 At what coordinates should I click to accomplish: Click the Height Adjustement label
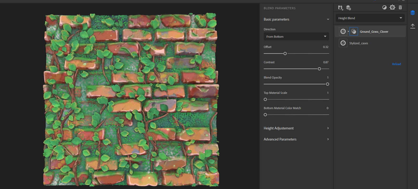[278, 128]
